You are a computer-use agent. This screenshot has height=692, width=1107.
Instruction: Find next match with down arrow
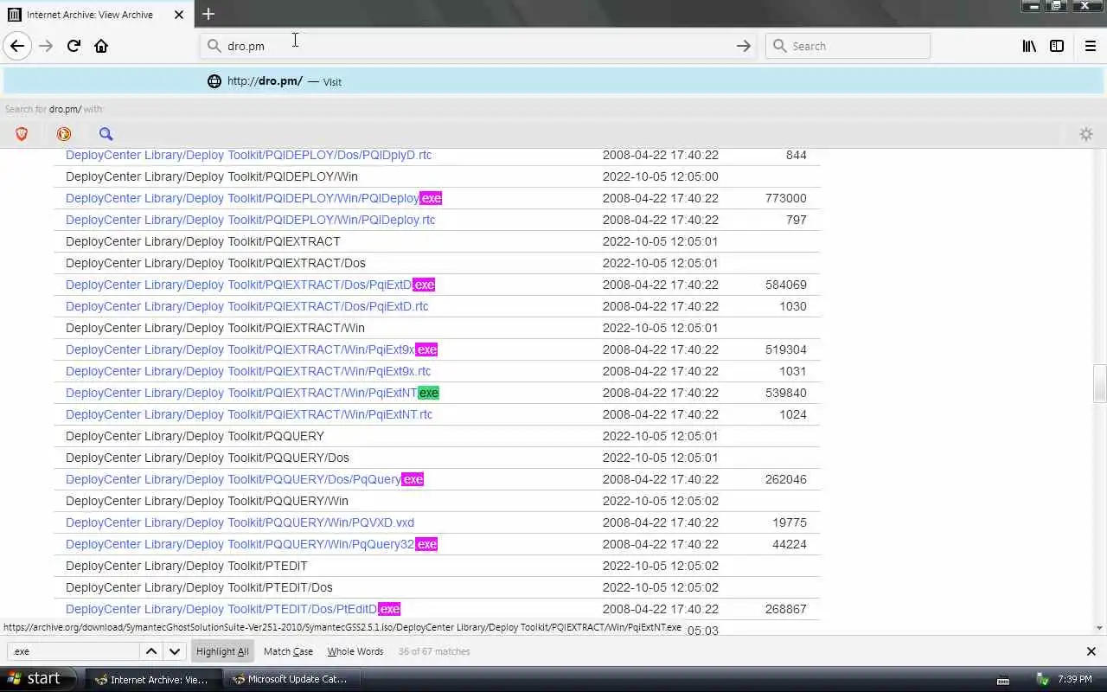(x=175, y=651)
